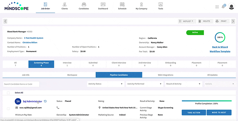
Task: Open the Dashboard navigation icon
Action: tap(103, 4)
